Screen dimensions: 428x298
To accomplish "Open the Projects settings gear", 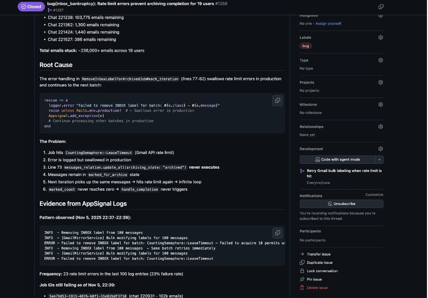I will 381,83.
